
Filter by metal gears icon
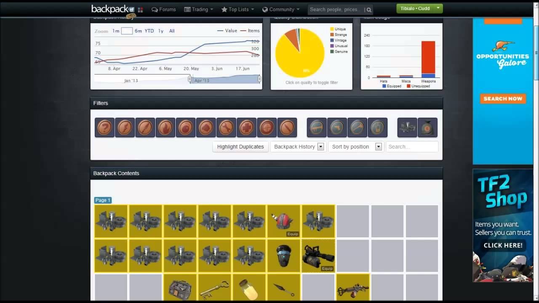click(x=407, y=128)
